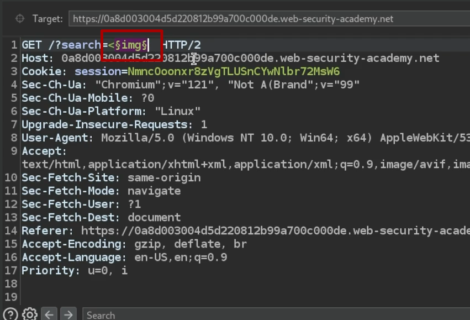Click the target crosshair icon

click(20, 19)
